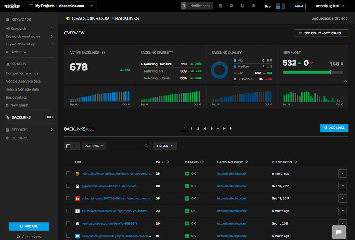
Task: Tick the boingboing.net row checkbox
Action: [x=68, y=198]
